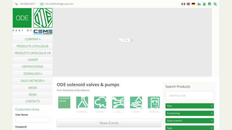
Task: Click the phone icon in top bar
Action: [x=17, y=4]
